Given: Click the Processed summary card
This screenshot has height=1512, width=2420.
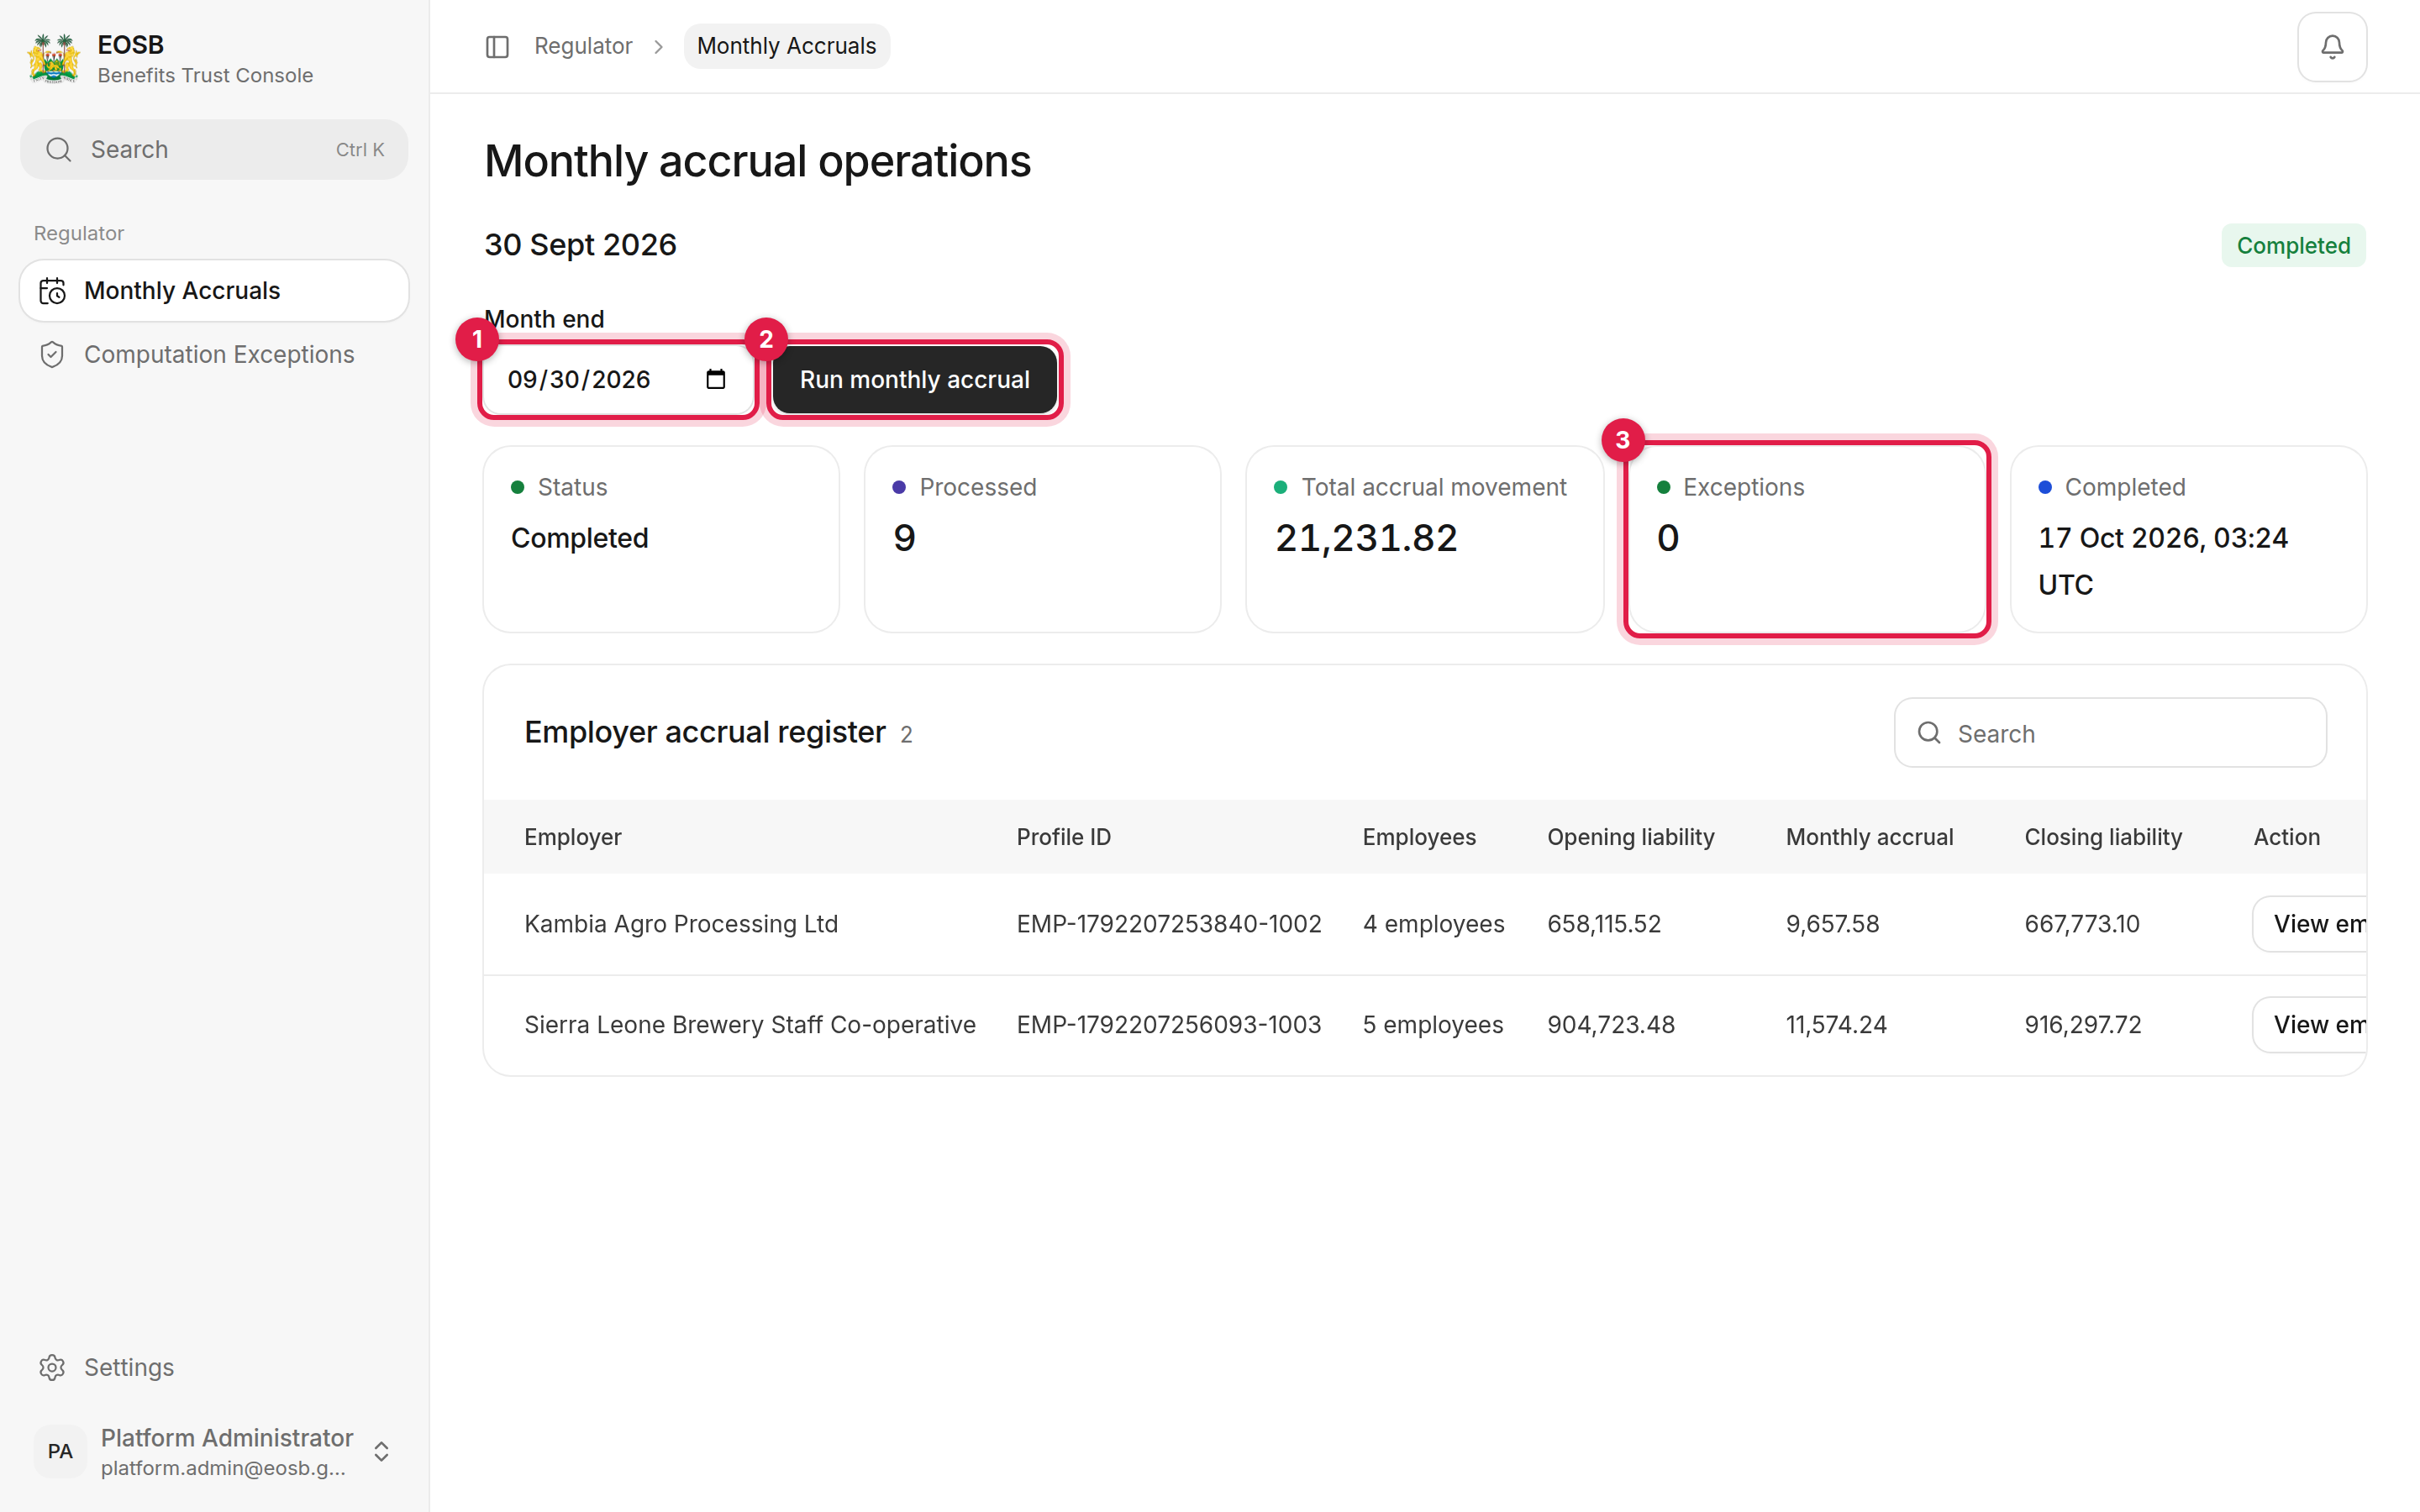Looking at the screenshot, I should point(1042,539).
